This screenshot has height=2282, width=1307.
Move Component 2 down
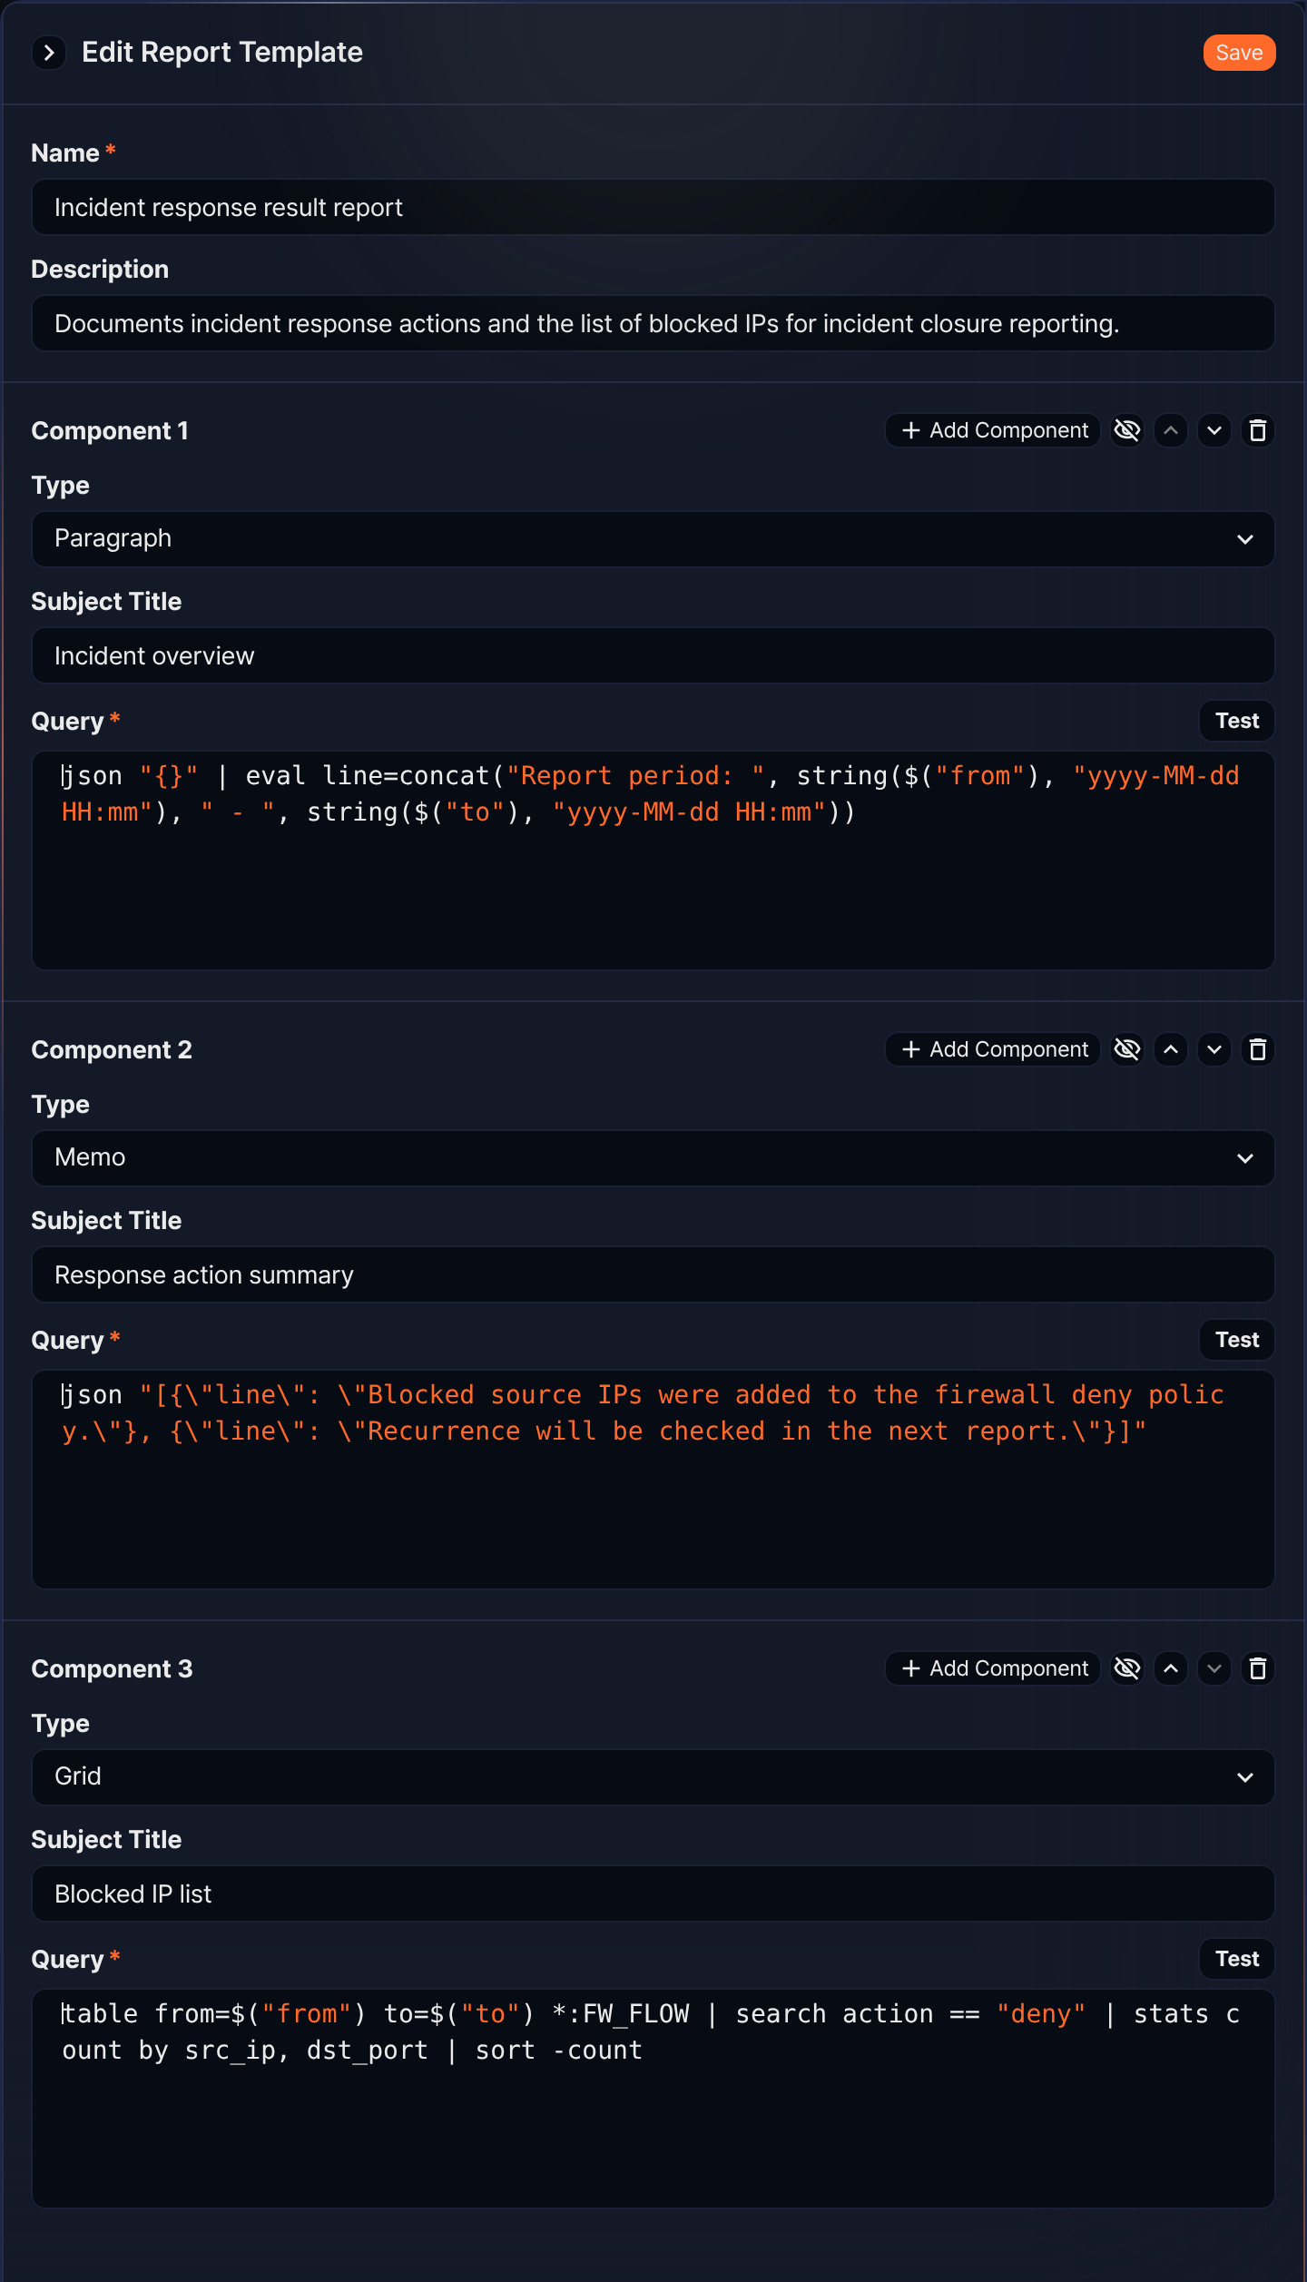1214,1049
